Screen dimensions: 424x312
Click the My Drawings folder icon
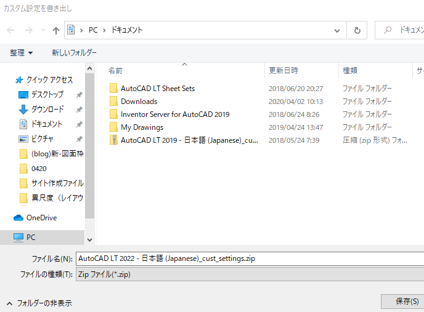[x=113, y=127]
